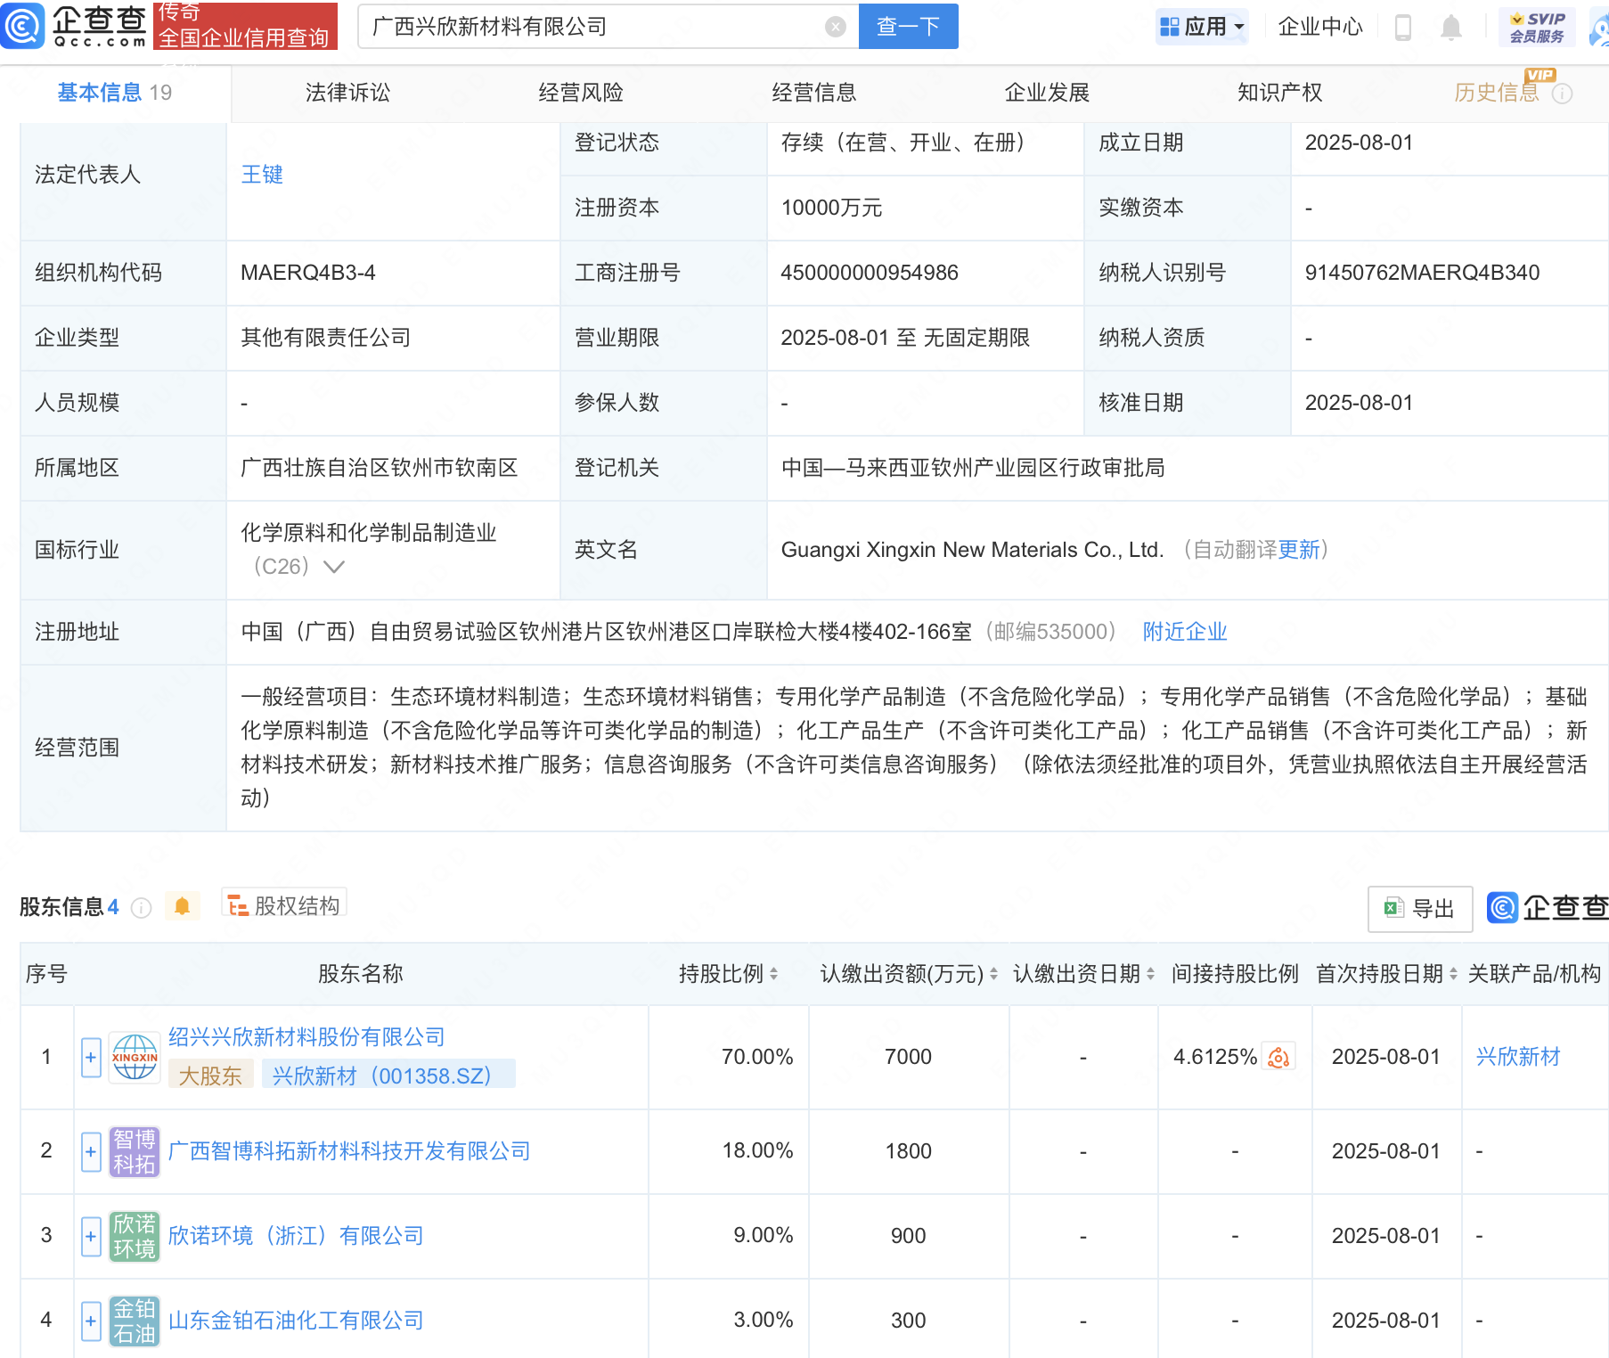Switch to 知识产权 tab
The image size is (1609, 1358).
pyautogui.click(x=1280, y=93)
